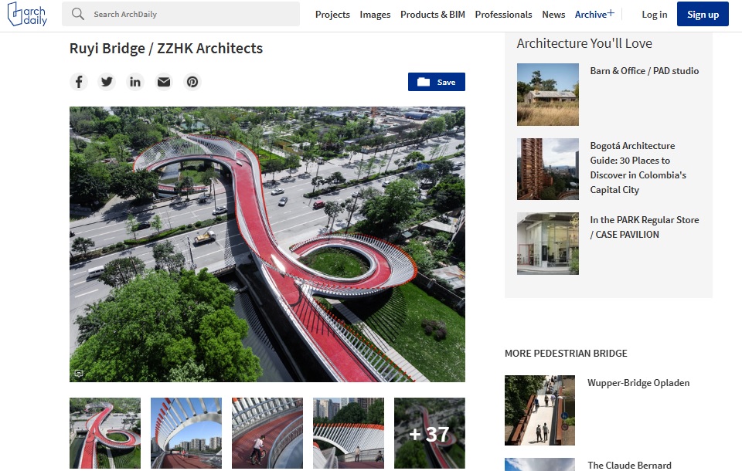Click the Architecture You'll Love heading

pyautogui.click(x=584, y=43)
